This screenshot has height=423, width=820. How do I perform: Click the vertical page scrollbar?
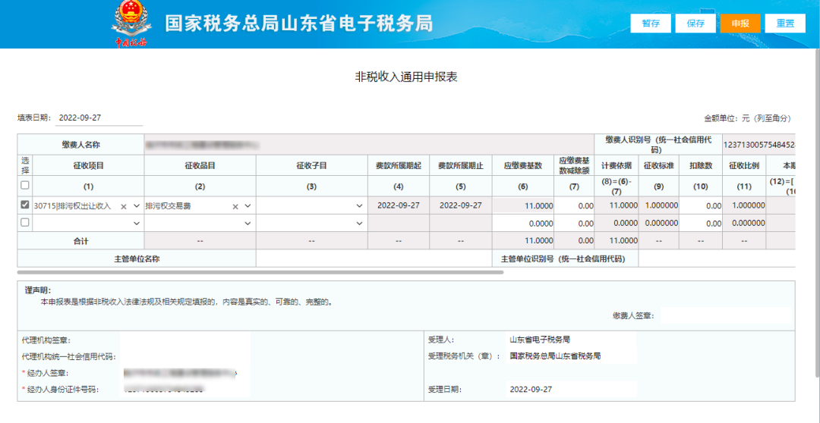pos(816,212)
